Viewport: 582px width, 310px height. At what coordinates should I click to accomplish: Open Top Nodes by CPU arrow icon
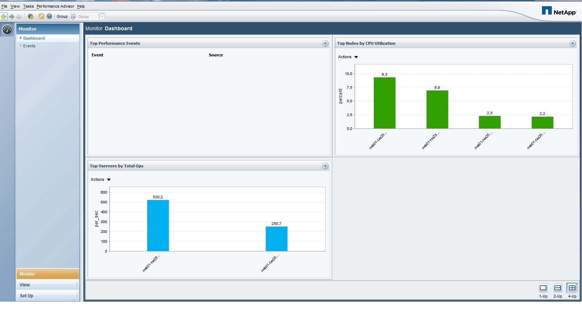(x=573, y=43)
